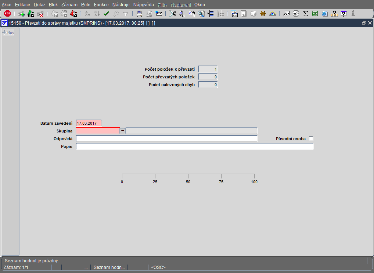Click the 'Seznam hodn...' status bar entry
Screen dimensions: 374x273
click(109, 267)
